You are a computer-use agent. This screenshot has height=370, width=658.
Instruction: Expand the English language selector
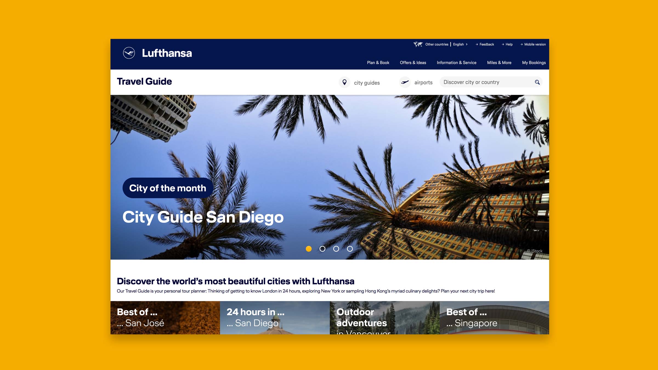pos(460,44)
